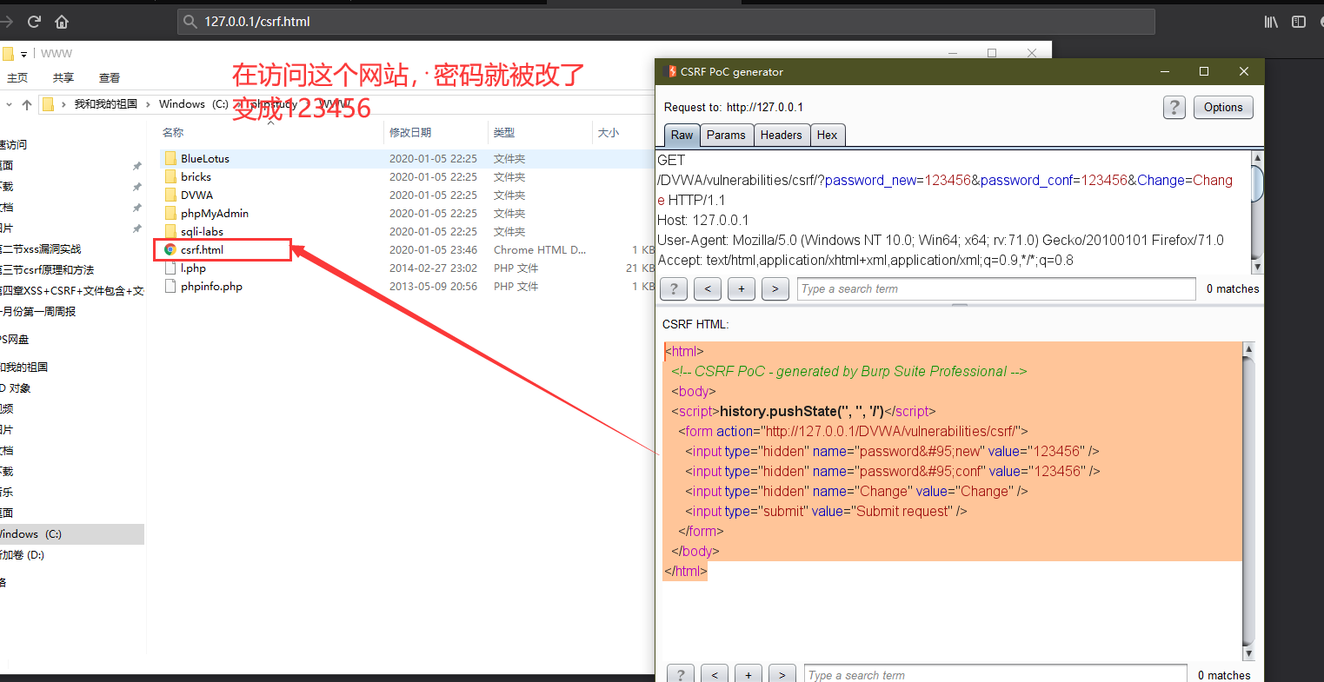Select the BlueLotus folder
The height and width of the screenshot is (682, 1324).
pos(205,159)
